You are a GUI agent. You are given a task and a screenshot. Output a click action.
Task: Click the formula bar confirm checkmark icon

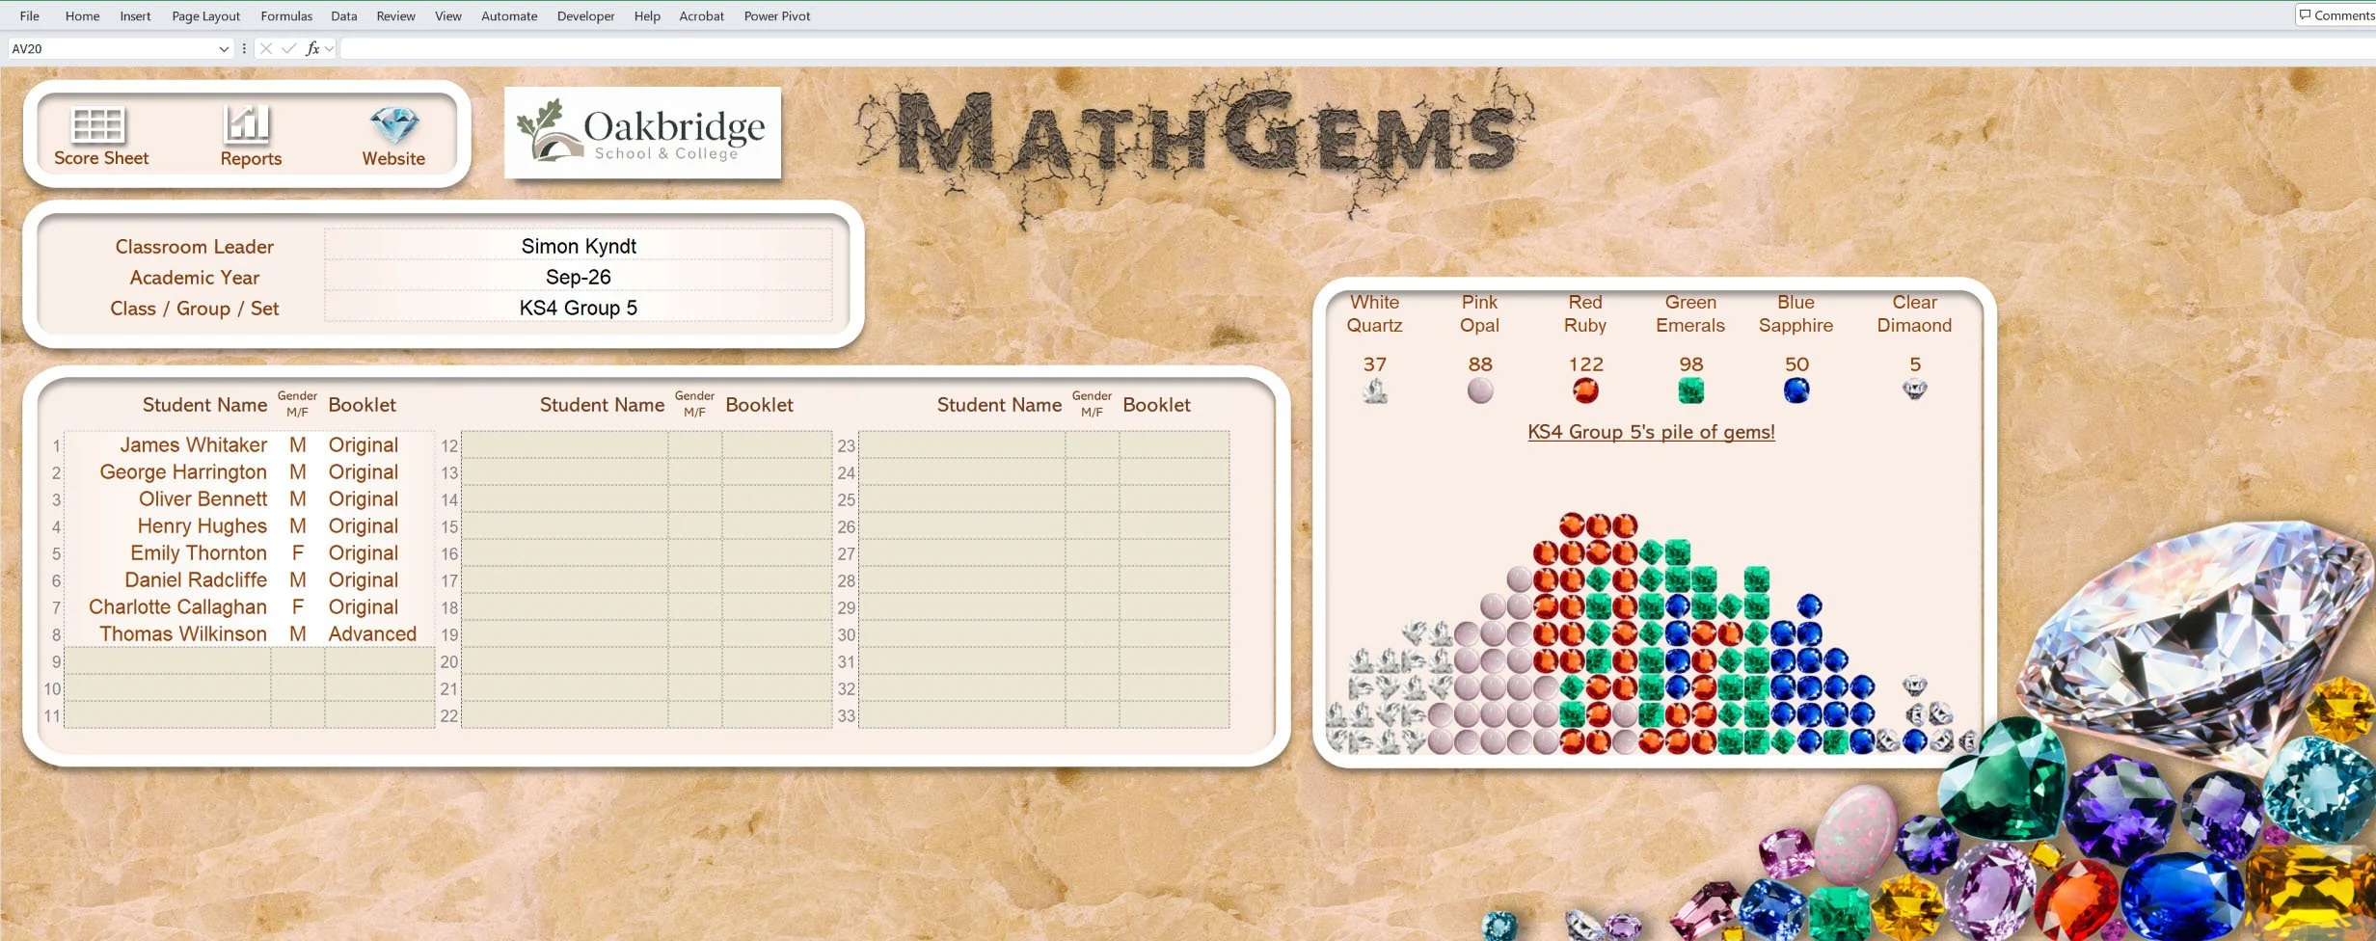(288, 48)
